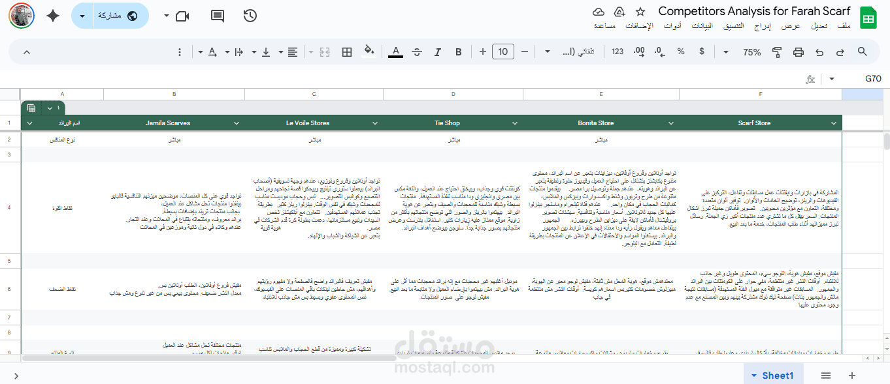Open the Meet camera dropdown arrow

[x=167, y=16]
